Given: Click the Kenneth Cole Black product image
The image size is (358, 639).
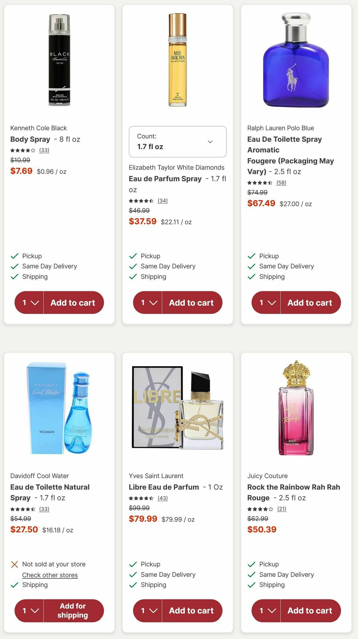Looking at the screenshot, I should 60,60.
